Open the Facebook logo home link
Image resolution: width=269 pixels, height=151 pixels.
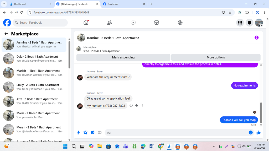pyautogui.click(x=7, y=23)
